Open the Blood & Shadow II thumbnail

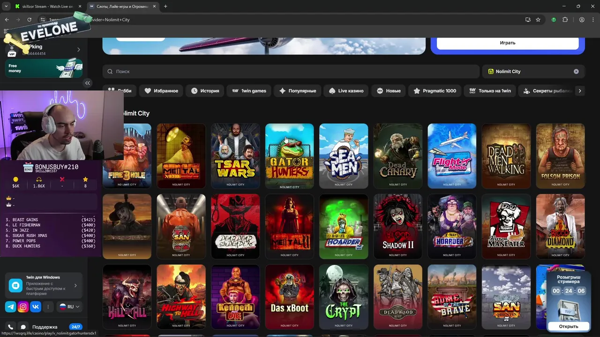398,227
